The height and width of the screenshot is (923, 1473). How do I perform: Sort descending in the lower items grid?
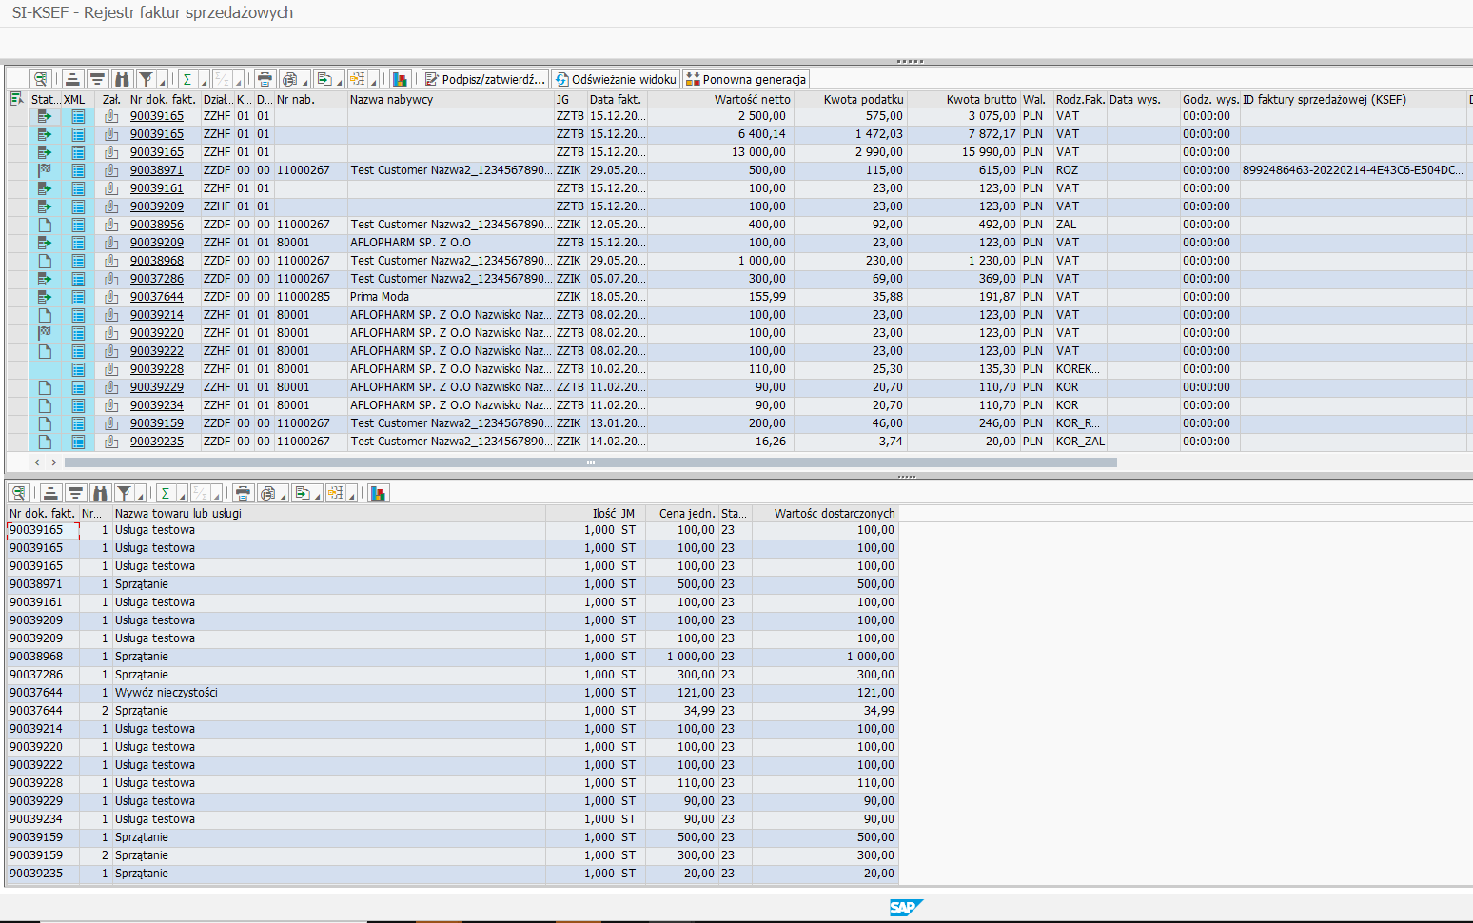(75, 493)
